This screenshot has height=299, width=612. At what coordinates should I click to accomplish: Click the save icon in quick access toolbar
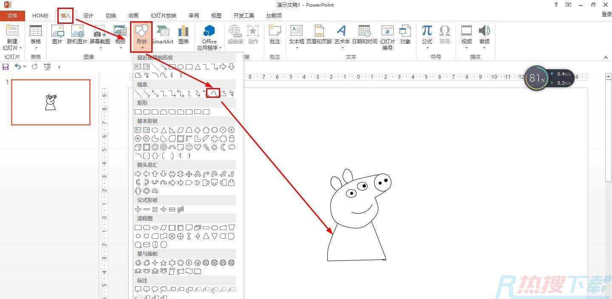6,67
